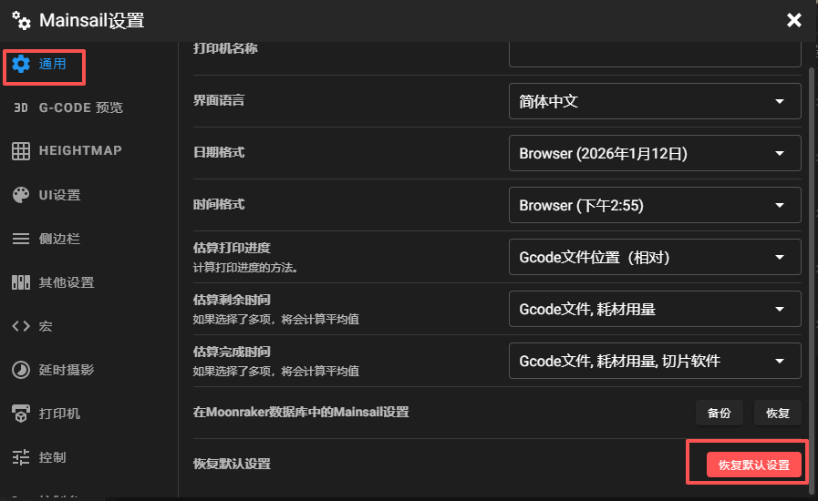
Task: Open the 日期格式 dropdown
Action: pyautogui.click(x=654, y=153)
